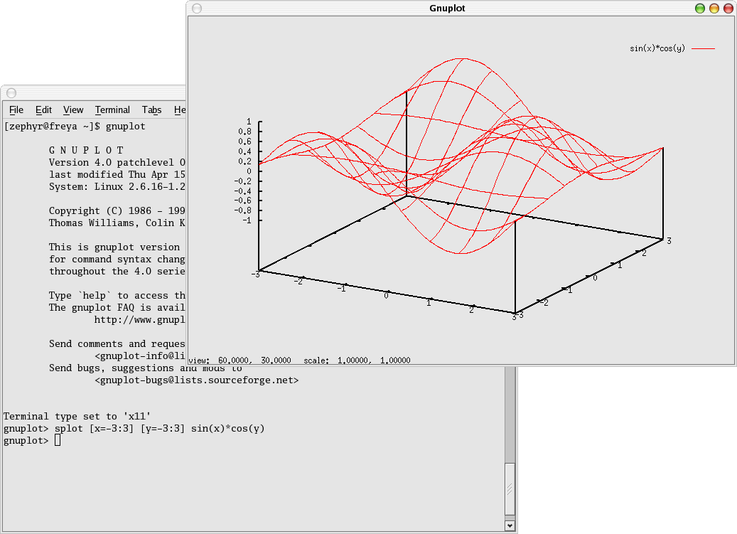Click the z-axis label 0.8

(x=245, y=132)
